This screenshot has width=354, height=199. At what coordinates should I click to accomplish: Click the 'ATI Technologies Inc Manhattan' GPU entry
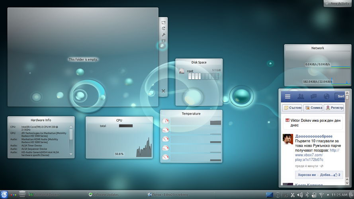[44, 135]
